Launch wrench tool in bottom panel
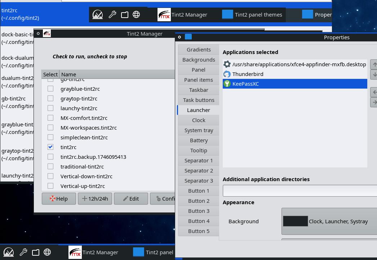377x260 pixels. tap(23, 252)
